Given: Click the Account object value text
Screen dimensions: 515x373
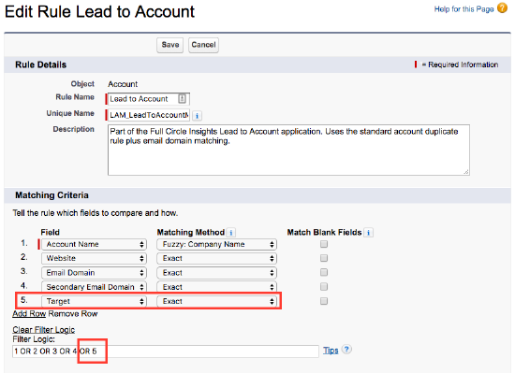Looking at the screenshot, I should pos(123,84).
